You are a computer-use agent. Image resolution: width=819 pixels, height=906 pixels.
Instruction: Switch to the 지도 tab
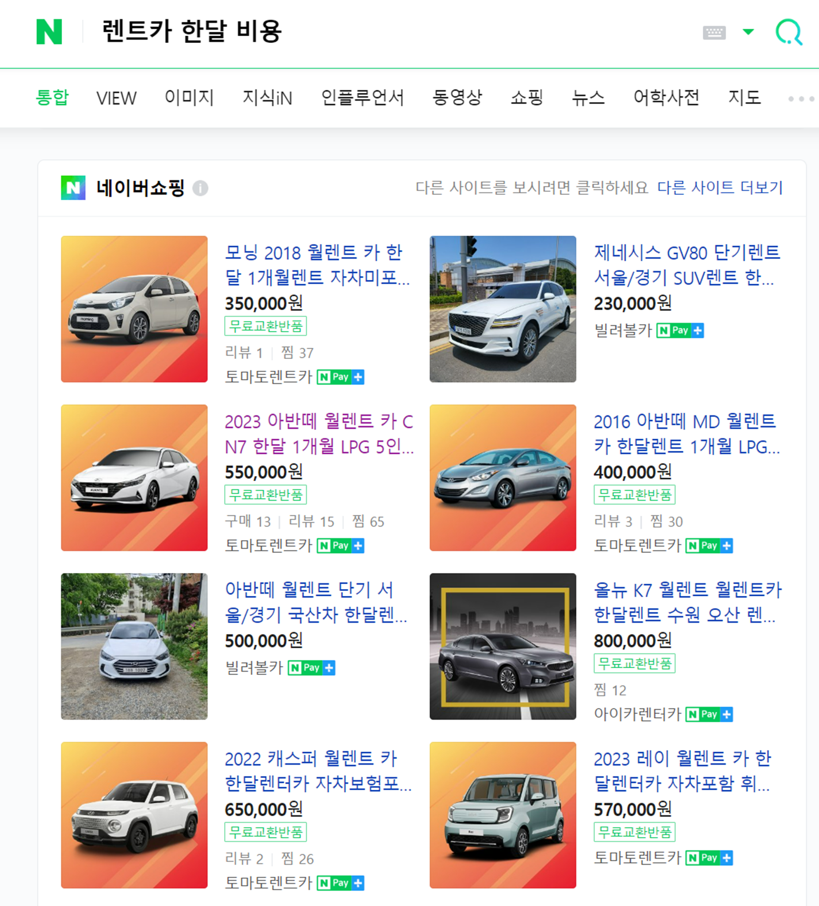tap(744, 98)
